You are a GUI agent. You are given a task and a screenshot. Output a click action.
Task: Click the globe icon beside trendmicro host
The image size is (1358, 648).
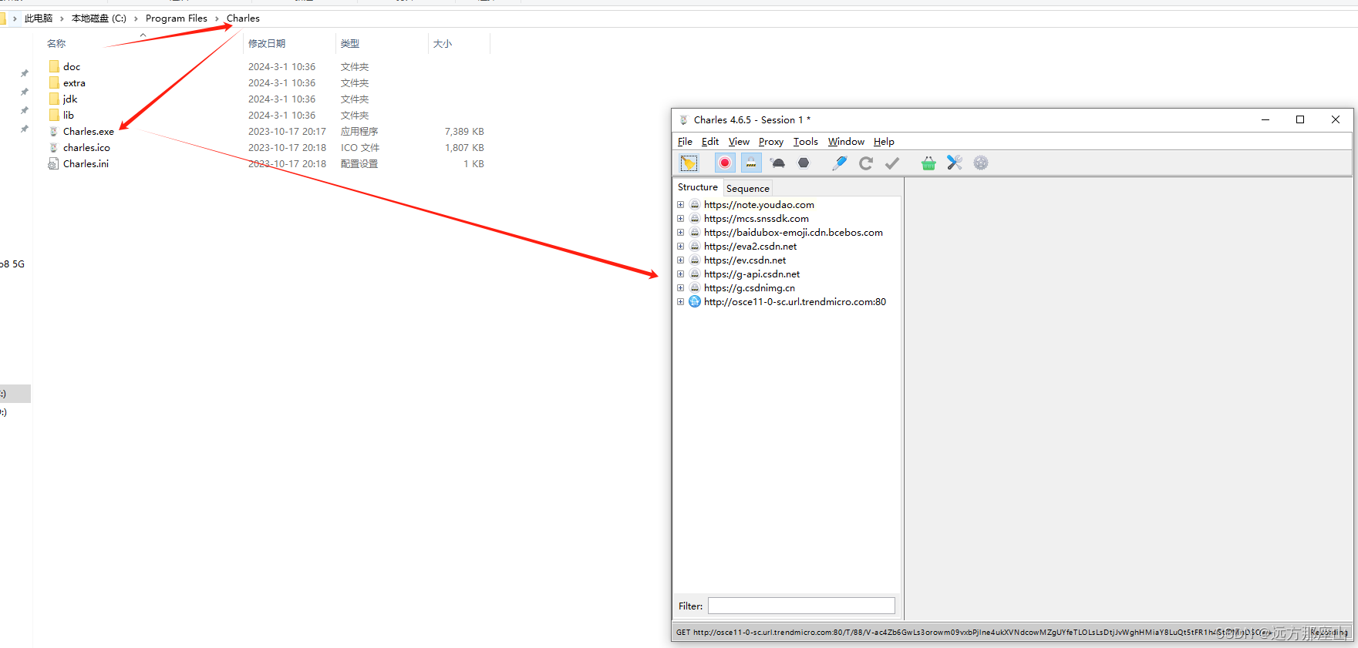[x=695, y=302]
